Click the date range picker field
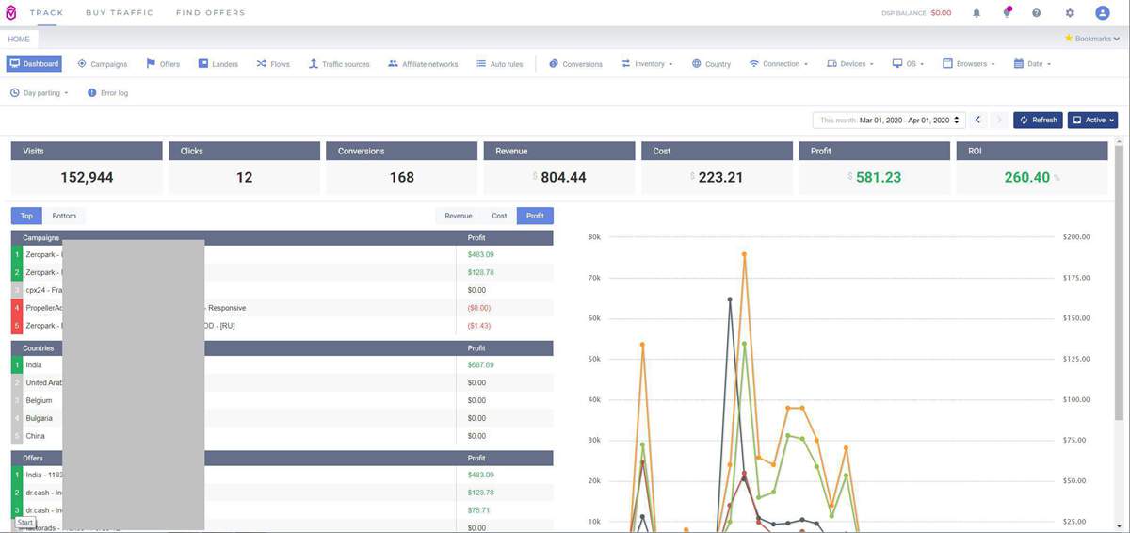 click(x=890, y=120)
